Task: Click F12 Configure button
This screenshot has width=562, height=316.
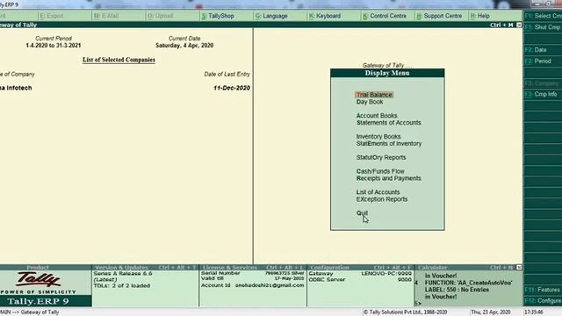Action: (x=543, y=300)
